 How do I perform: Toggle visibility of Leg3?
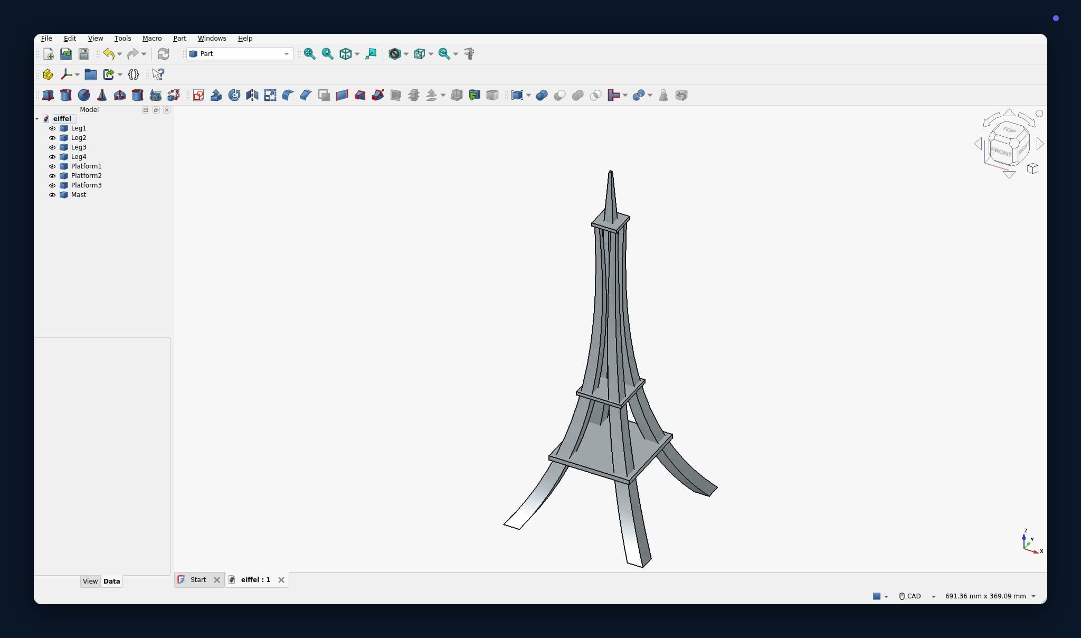pyautogui.click(x=52, y=147)
